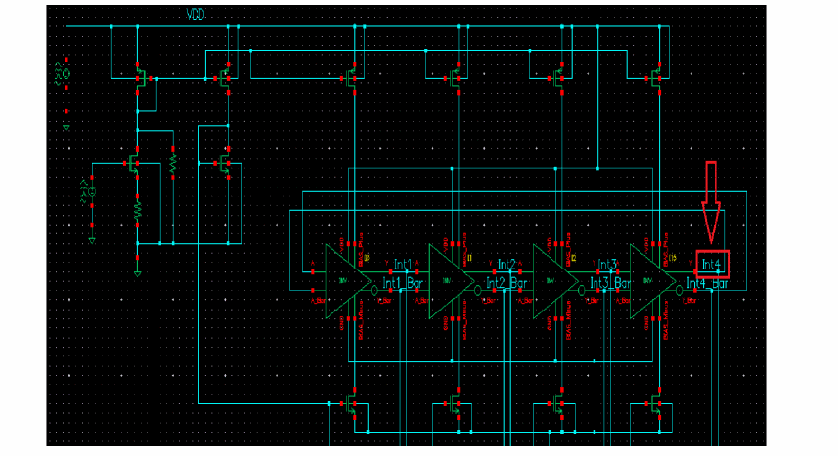Select the NMOS tail transistor below the first inverter
The width and height of the screenshot is (838, 456).
pyautogui.click(x=351, y=404)
